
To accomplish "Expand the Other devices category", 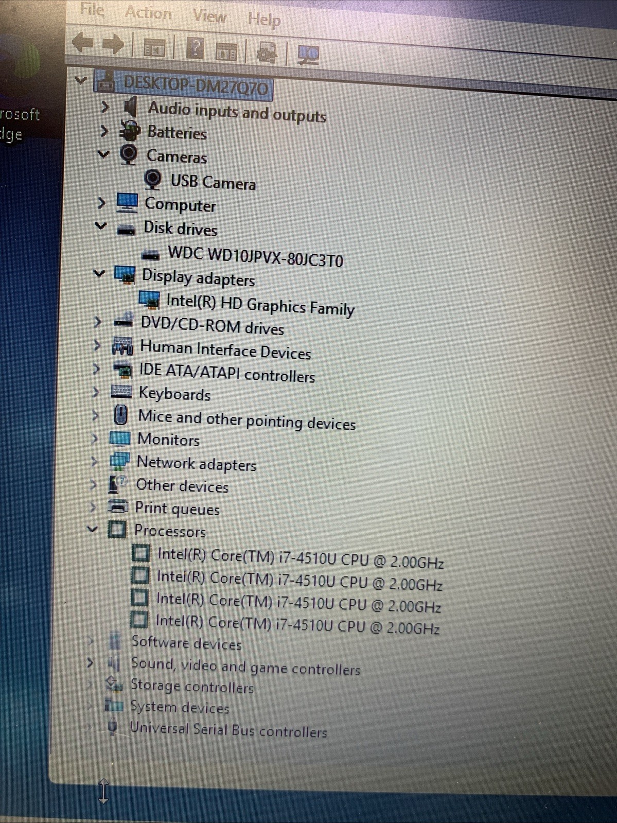I will pos(93,484).
